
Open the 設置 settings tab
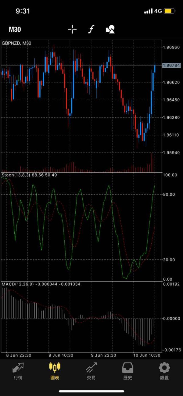coord(164,371)
